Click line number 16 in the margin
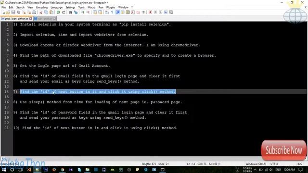 coord(6,102)
